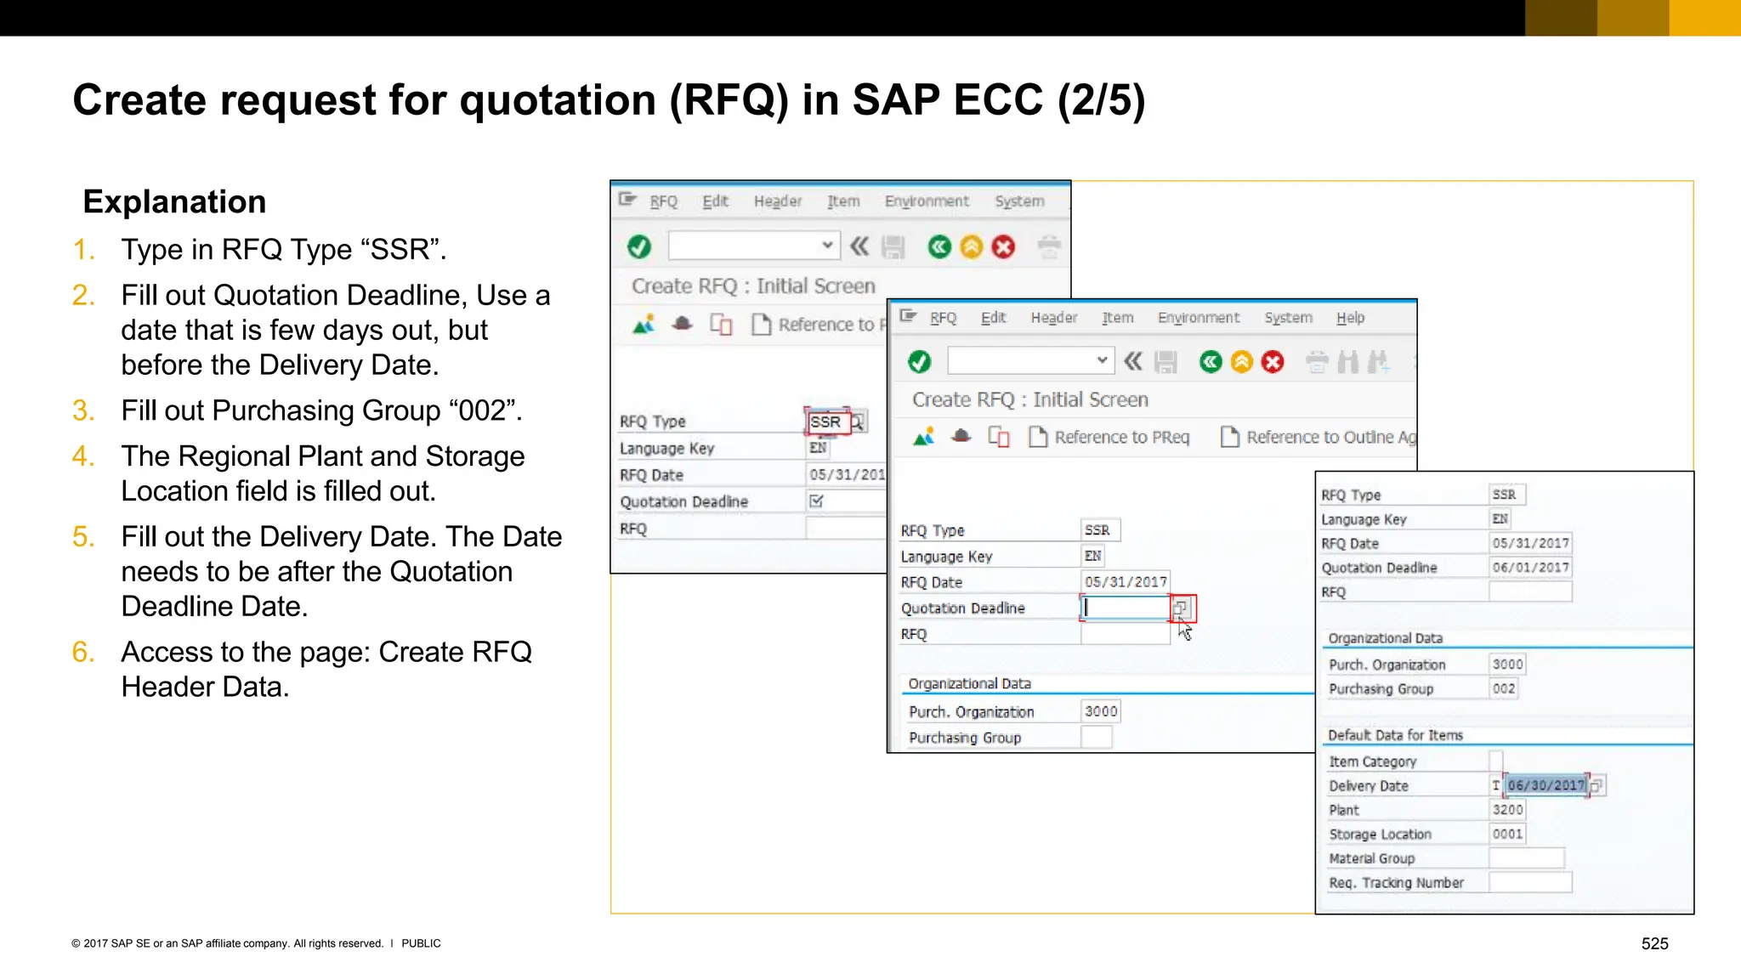Click Plant field showing 3200

1507,810
